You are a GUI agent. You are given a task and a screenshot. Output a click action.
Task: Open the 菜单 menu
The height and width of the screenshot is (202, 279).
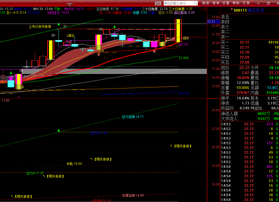click(x=216, y=3)
